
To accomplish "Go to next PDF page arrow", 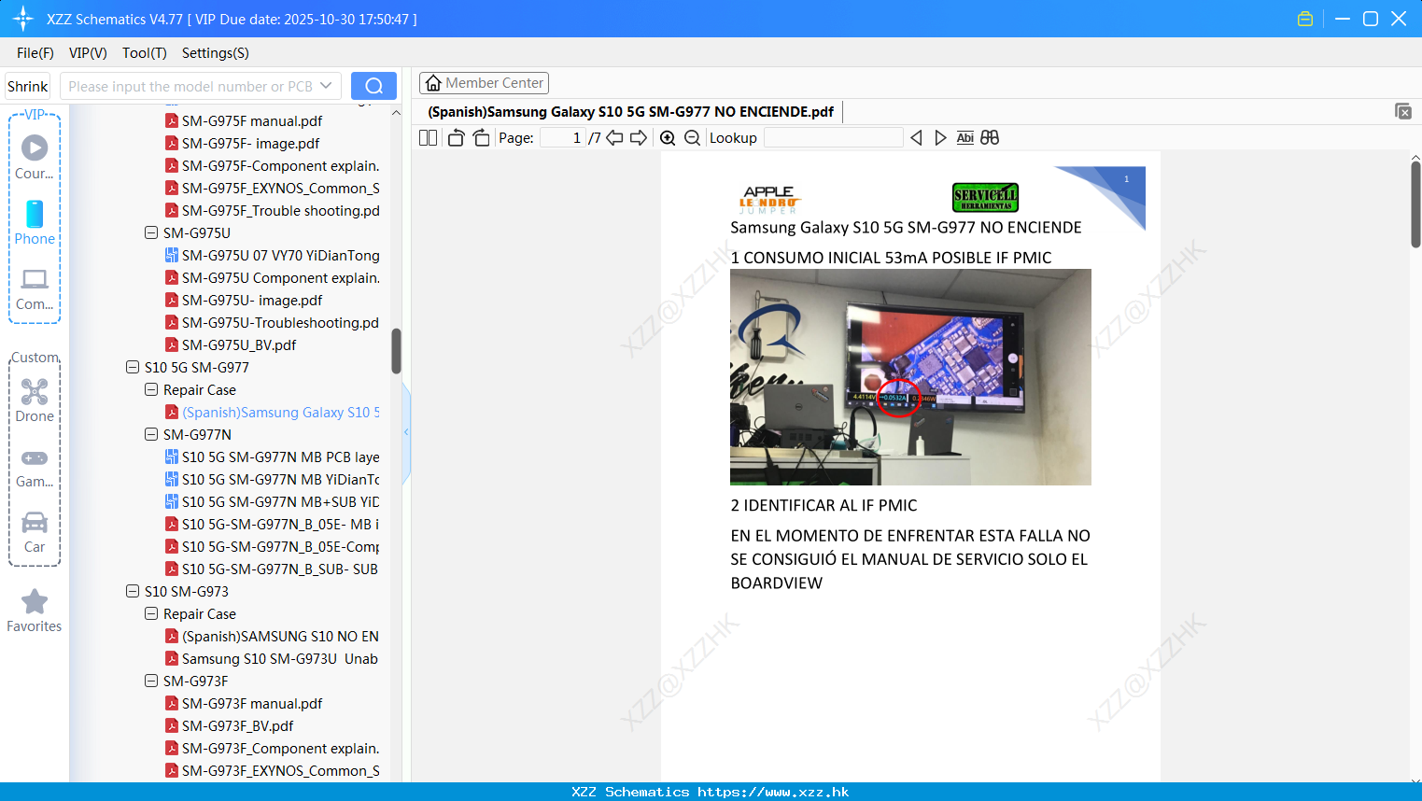I will (639, 137).
